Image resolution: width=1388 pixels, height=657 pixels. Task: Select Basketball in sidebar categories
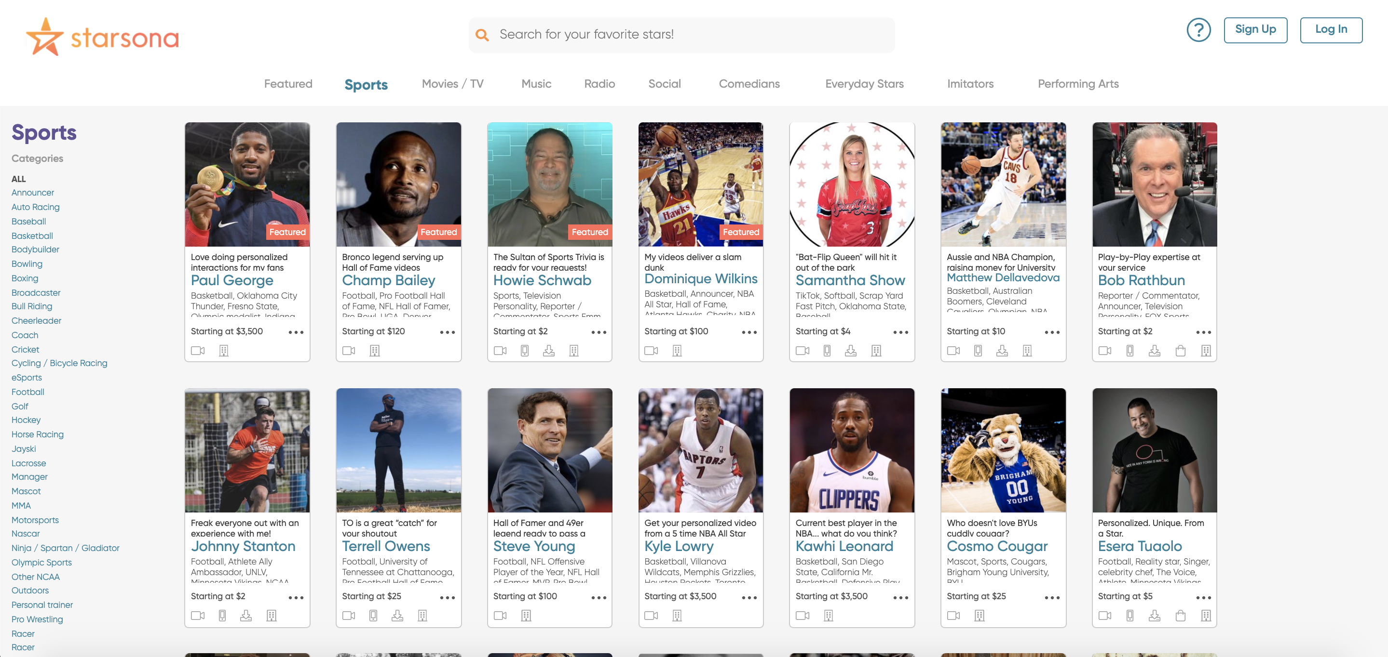pyautogui.click(x=32, y=236)
